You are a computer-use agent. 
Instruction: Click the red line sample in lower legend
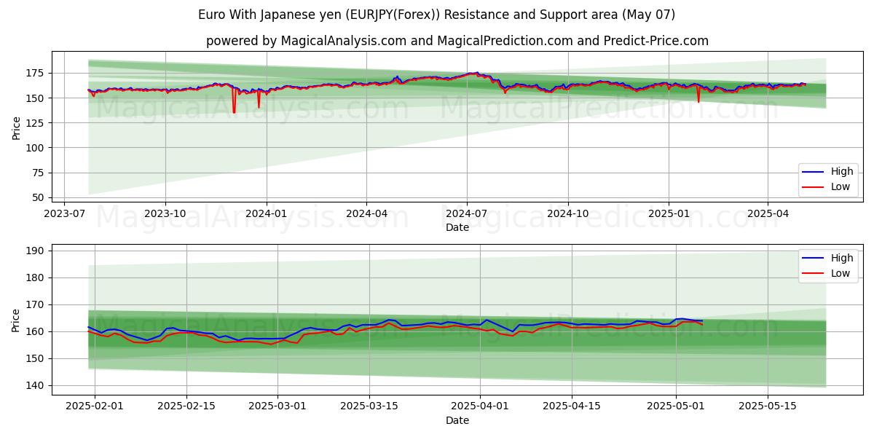(814, 273)
